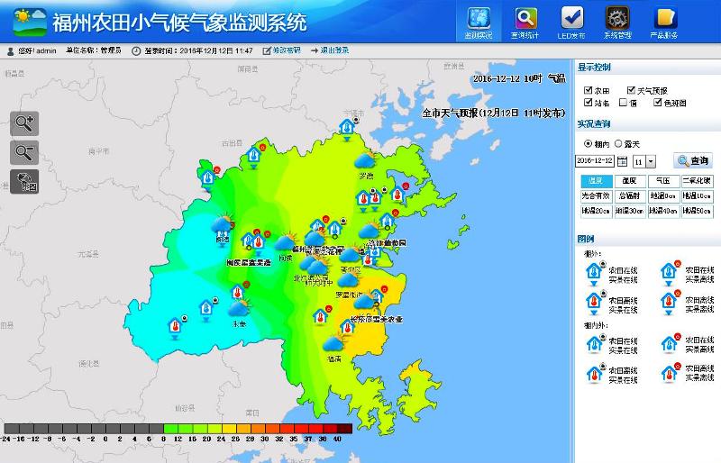Select the 露天 radio button
The image size is (721, 463).
tap(618, 144)
